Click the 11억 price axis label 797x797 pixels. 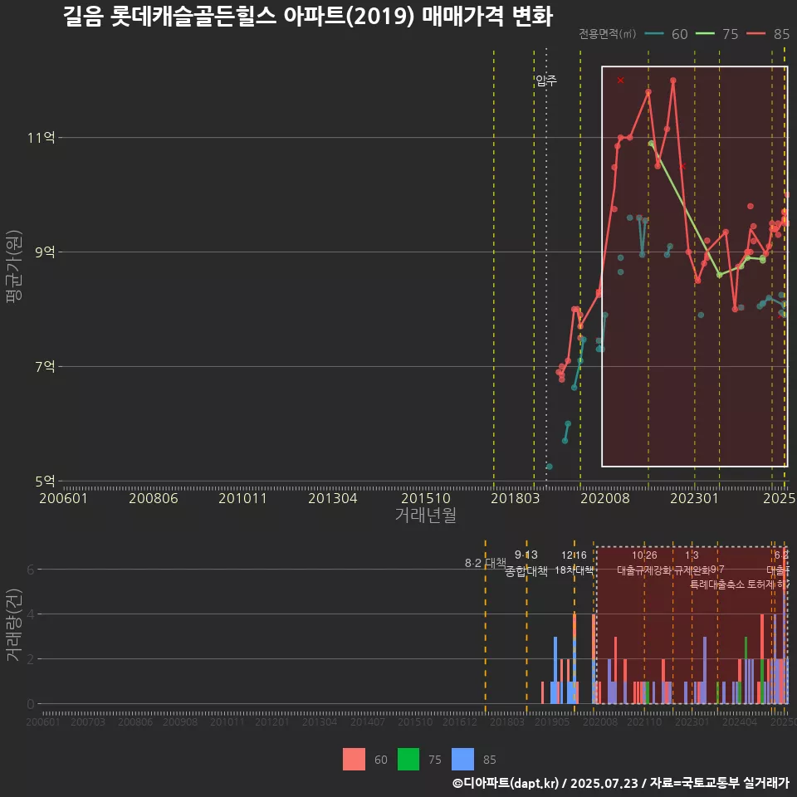point(42,138)
